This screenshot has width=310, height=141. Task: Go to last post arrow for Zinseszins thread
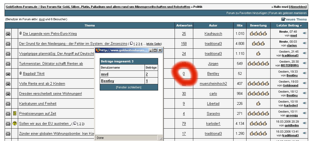tap(304, 43)
